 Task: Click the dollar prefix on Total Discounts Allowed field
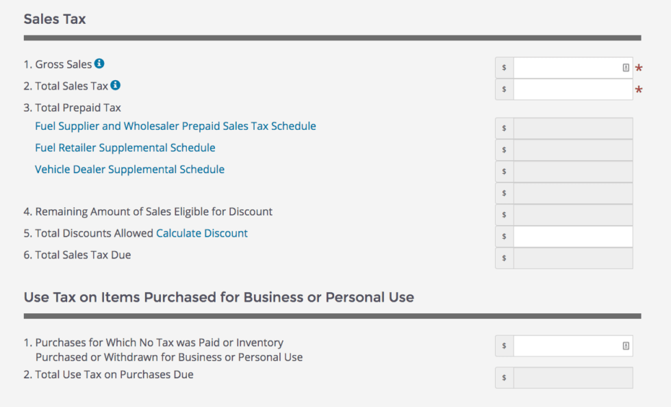[504, 236]
